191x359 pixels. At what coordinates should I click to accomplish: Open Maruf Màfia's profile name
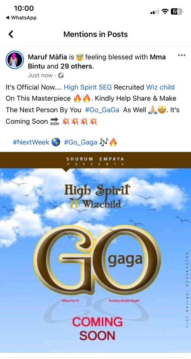pos(48,57)
